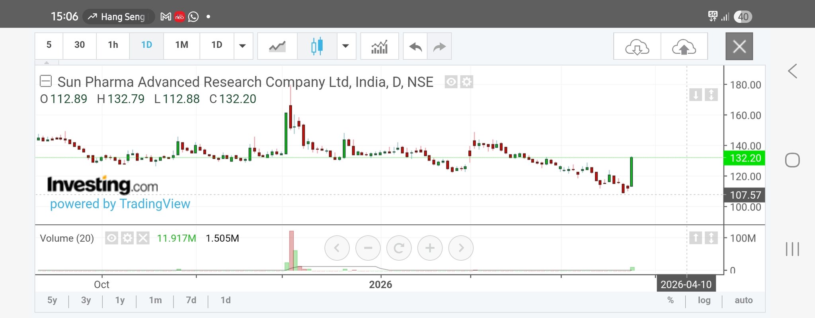Toggle auto scale with auto button
Screen dimensions: 815x318
743,300
